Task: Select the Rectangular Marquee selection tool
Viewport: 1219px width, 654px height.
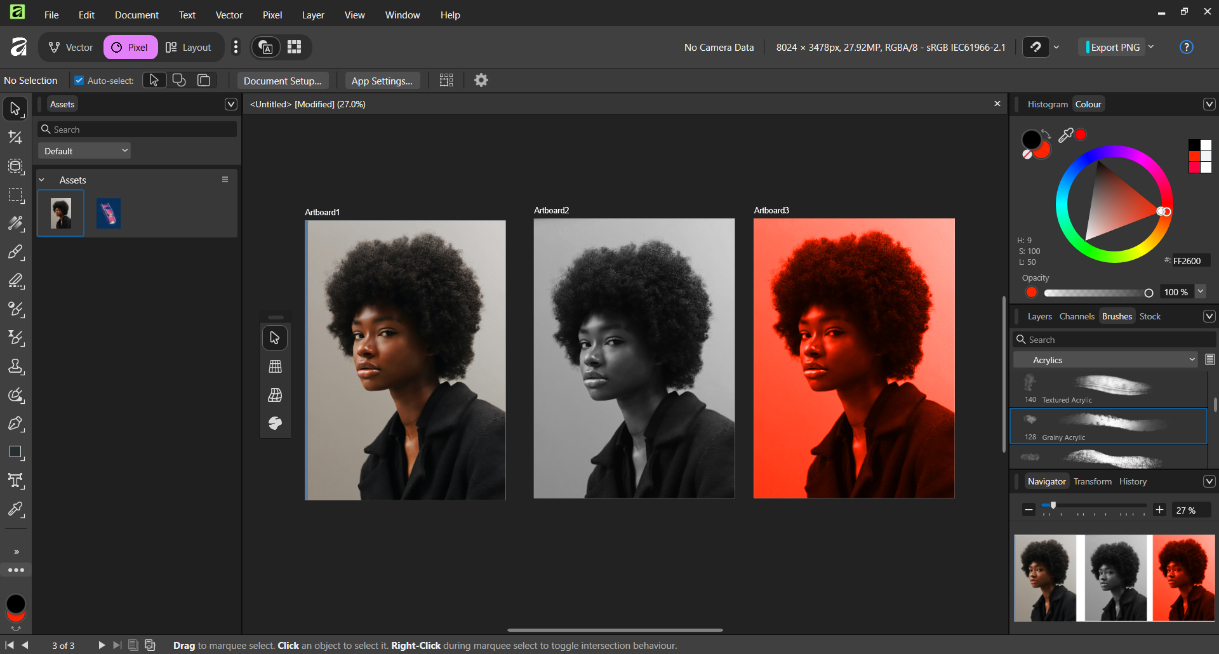Action: pyautogui.click(x=15, y=195)
